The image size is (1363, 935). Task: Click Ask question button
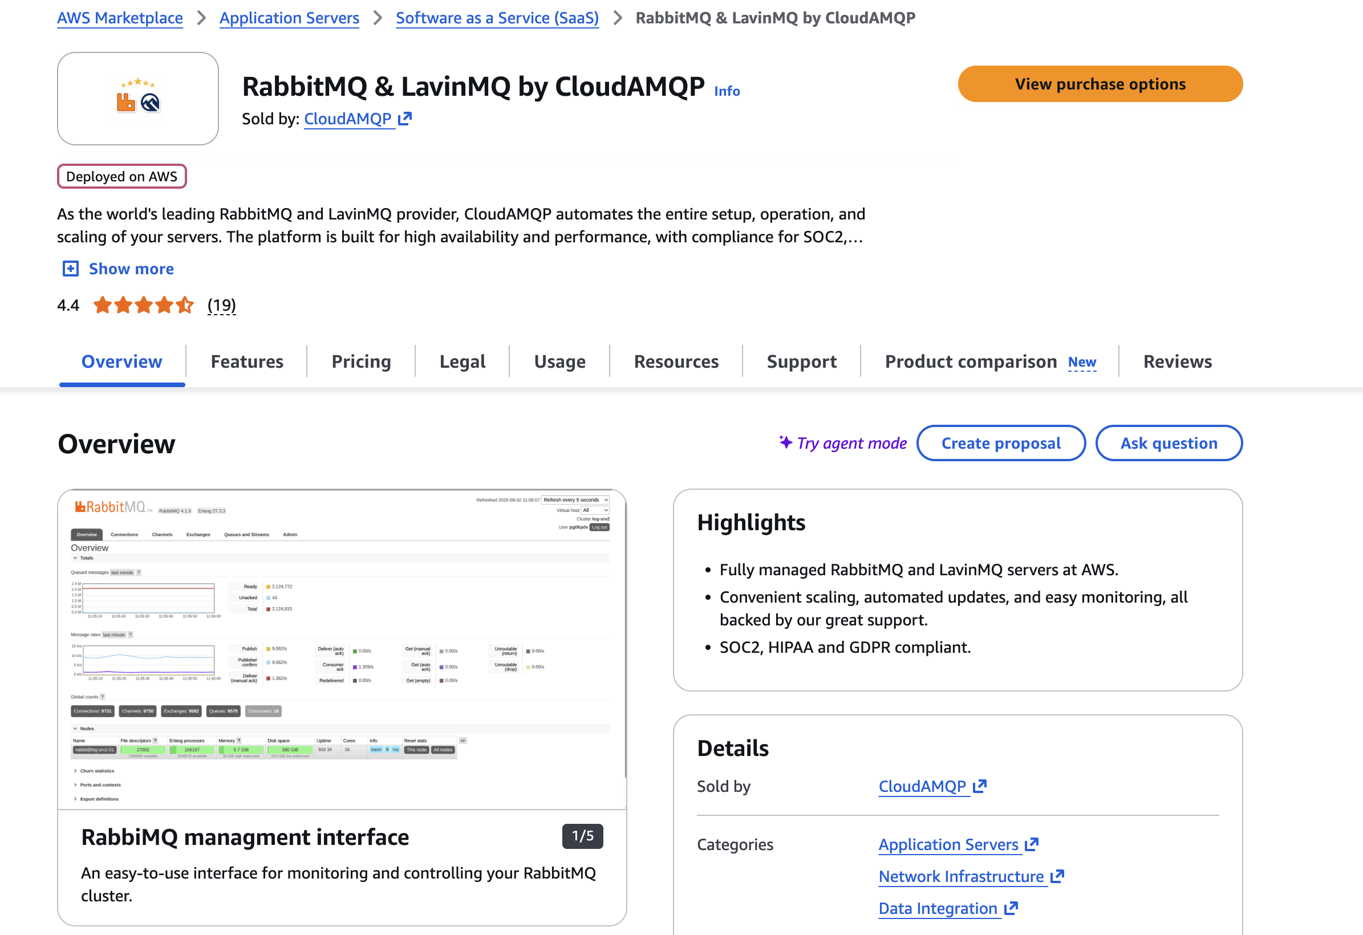1169,443
